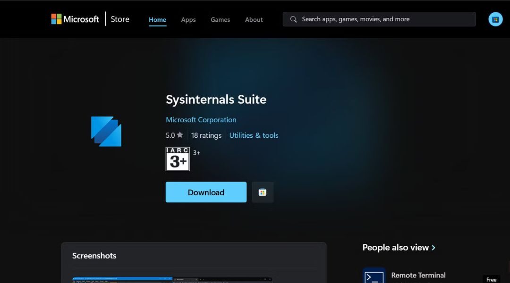Click the Microsoft logo icon
The width and height of the screenshot is (510, 283).
(56, 19)
